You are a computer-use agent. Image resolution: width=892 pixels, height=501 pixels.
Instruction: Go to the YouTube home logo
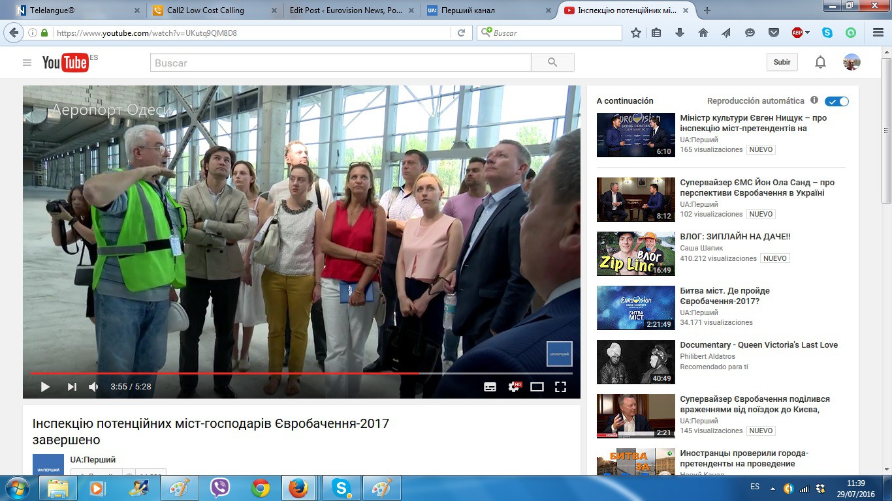click(65, 63)
